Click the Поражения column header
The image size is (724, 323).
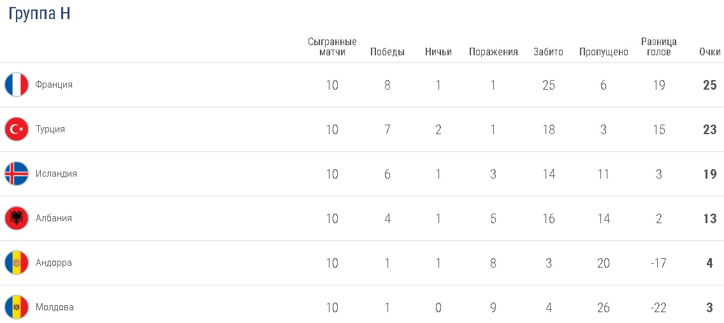click(x=493, y=52)
